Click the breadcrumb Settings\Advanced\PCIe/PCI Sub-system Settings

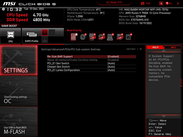point(71,49)
